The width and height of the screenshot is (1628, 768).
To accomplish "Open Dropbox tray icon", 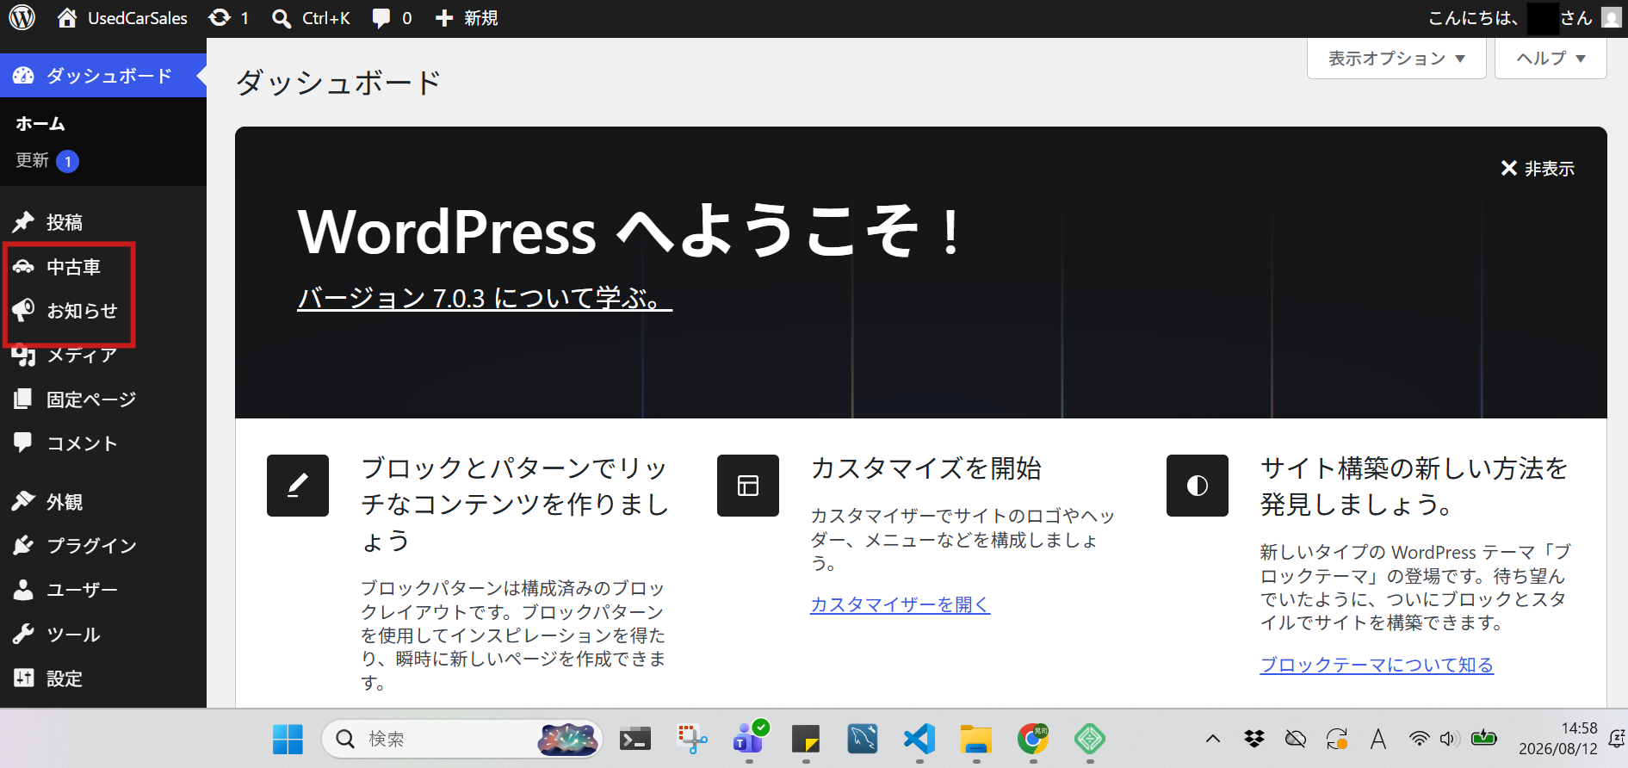I will (1254, 739).
